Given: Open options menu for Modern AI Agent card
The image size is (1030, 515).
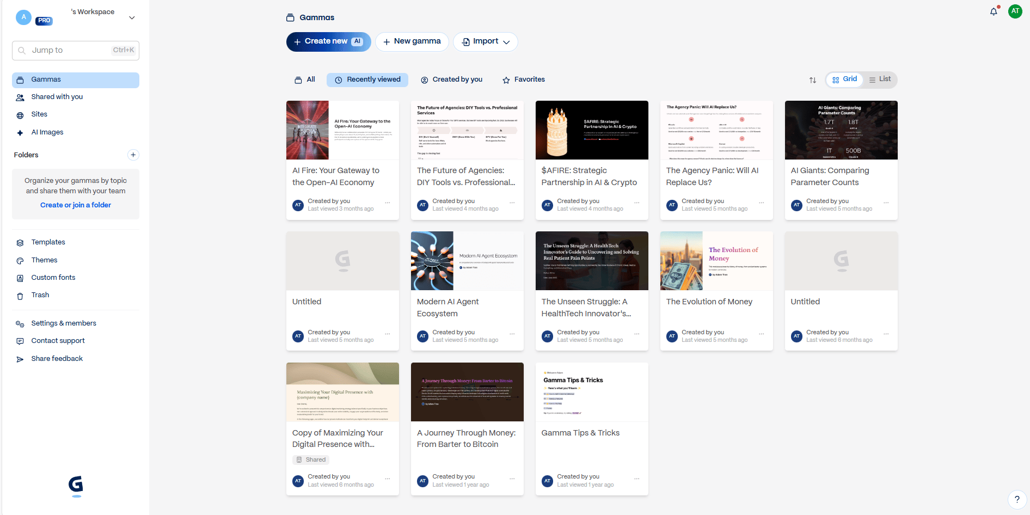Looking at the screenshot, I should click(x=512, y=334).
